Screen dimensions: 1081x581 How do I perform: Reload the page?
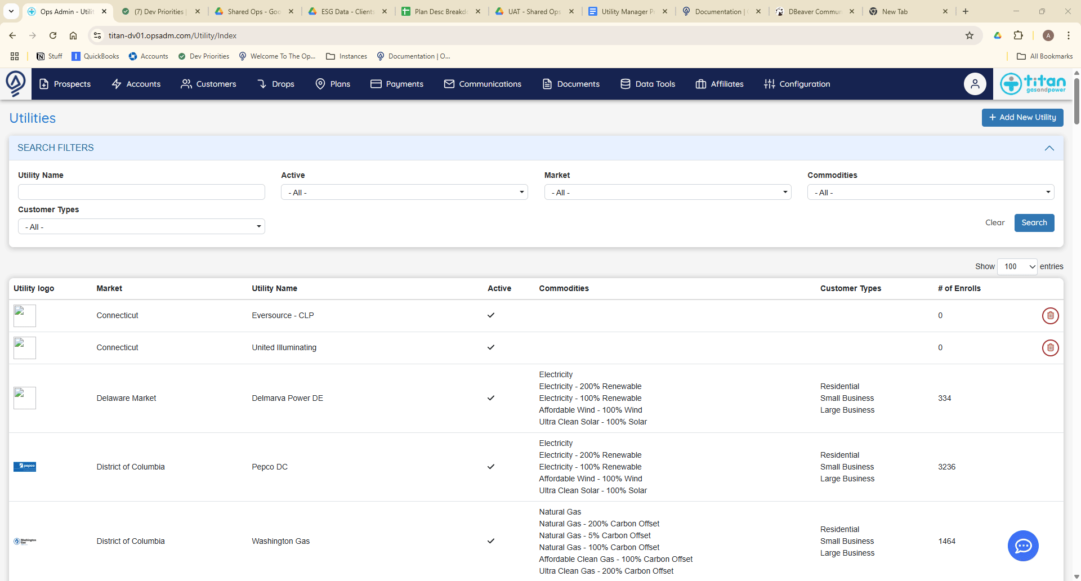[x=53, y=35]
